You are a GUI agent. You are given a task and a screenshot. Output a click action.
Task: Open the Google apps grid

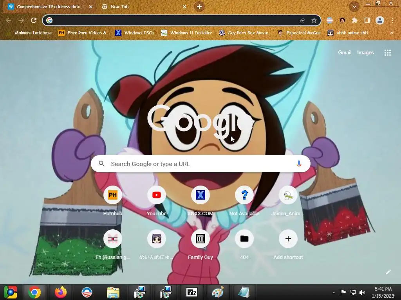[387, 53]
